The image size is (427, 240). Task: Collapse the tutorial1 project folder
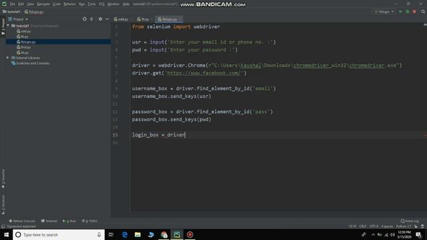(8, 25)
